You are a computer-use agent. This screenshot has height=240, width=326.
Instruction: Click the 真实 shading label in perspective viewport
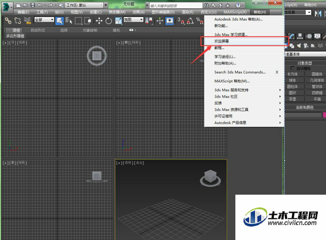(x=140, y=163)
